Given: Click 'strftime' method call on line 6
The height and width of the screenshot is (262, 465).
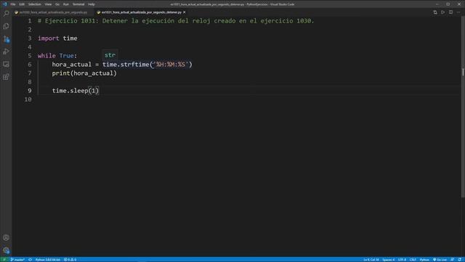Looking at the screenshot, I should 134,65.
